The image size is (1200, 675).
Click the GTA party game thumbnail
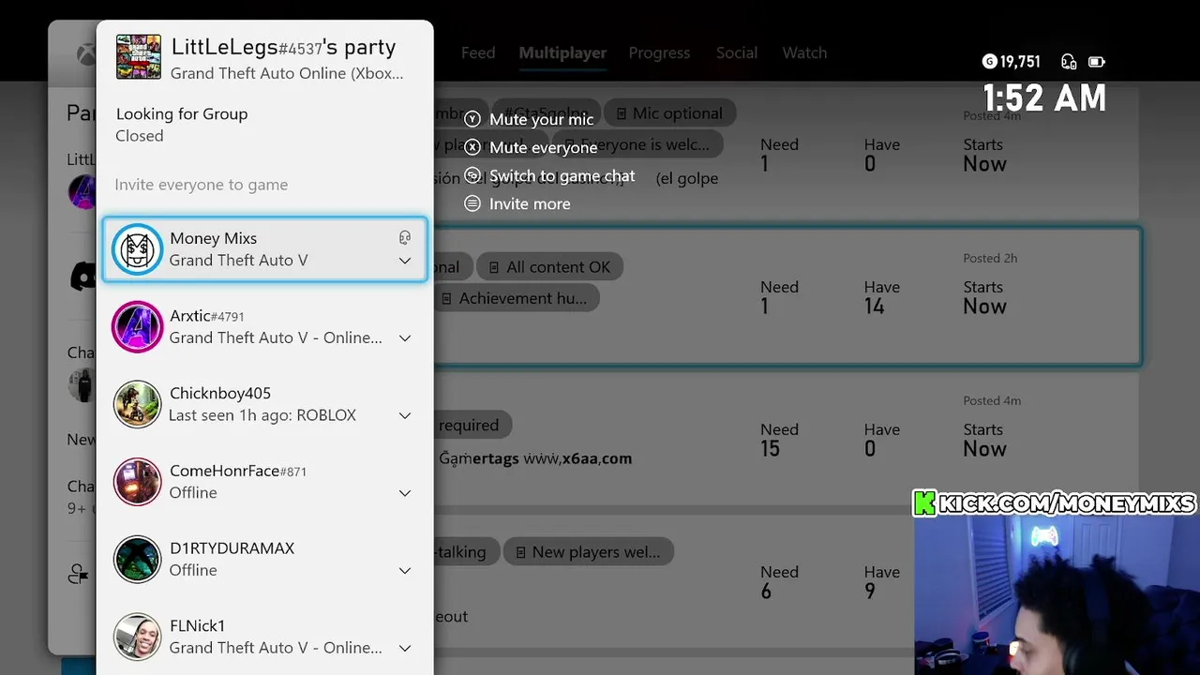point(138,57)
